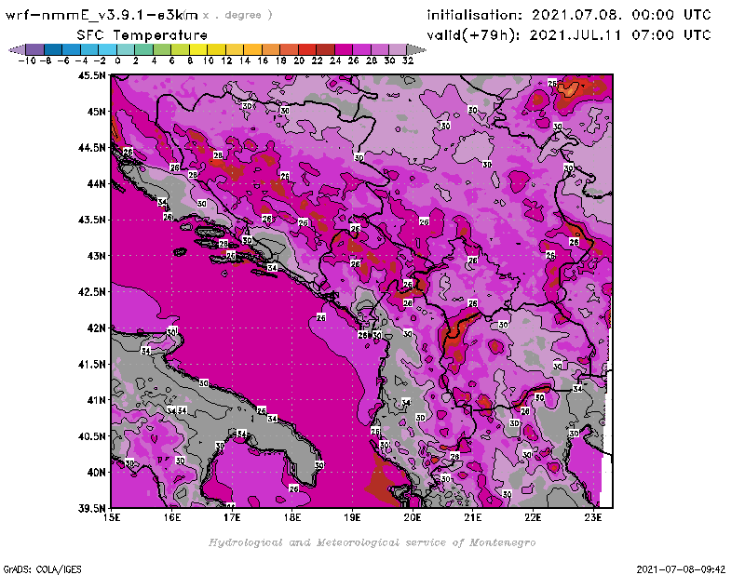Viewport: 745px width, 575px height.
Task: Pick the magenta legend swatch between 24 and 26
Action: pyautogui.click(x=343, y=50)
